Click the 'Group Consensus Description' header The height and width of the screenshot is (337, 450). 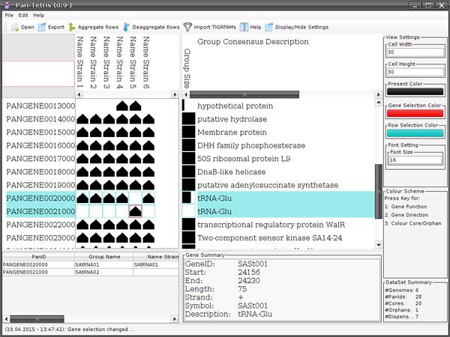(x=253, y=42)
